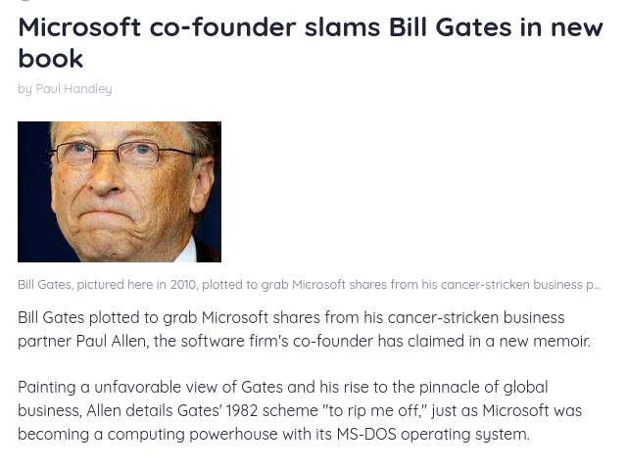Viewport: 627px width, 469px height.
Task: Click the word 'book' in the headline
Action: coord(51,59)
